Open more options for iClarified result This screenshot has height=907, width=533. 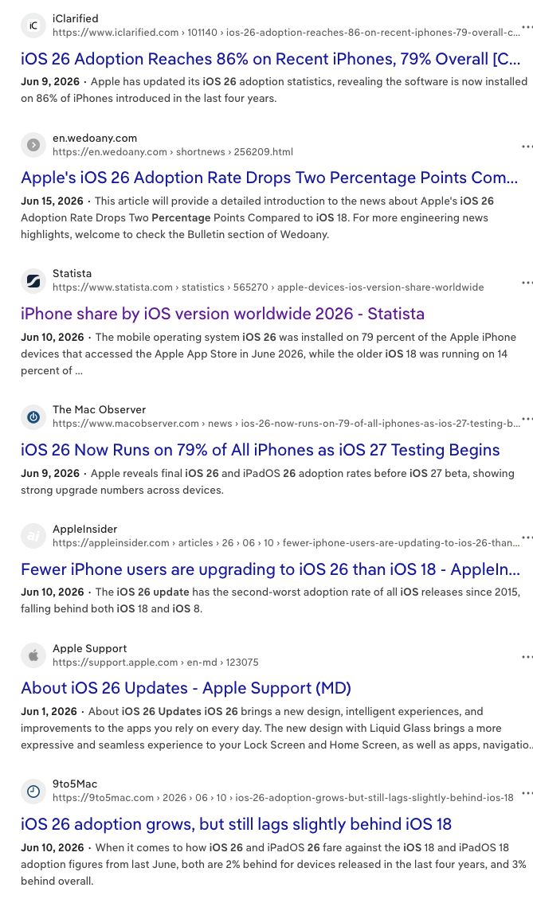coord(527,26)
